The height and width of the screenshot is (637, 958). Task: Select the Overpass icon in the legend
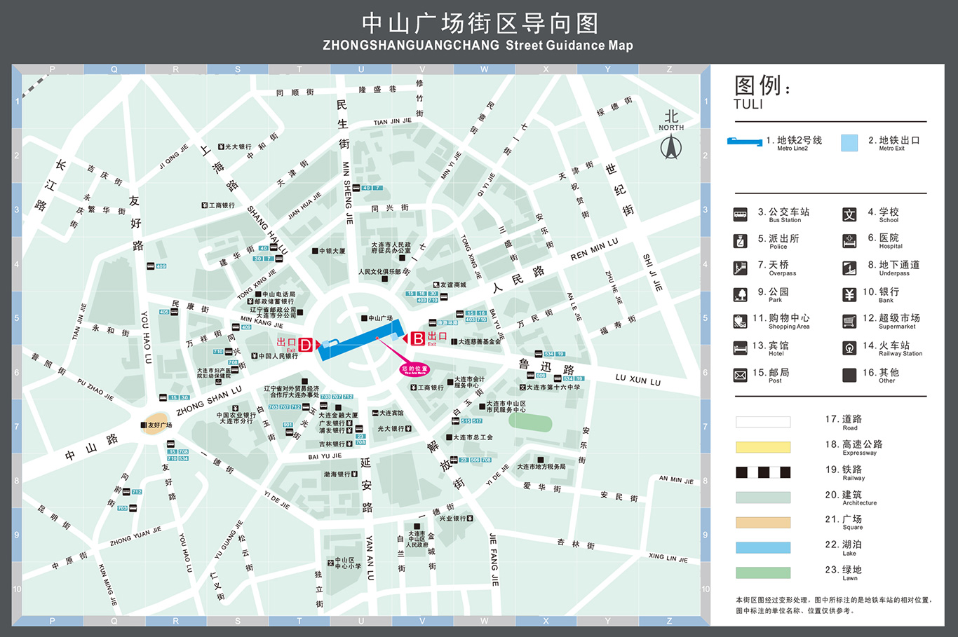point(740,268)
